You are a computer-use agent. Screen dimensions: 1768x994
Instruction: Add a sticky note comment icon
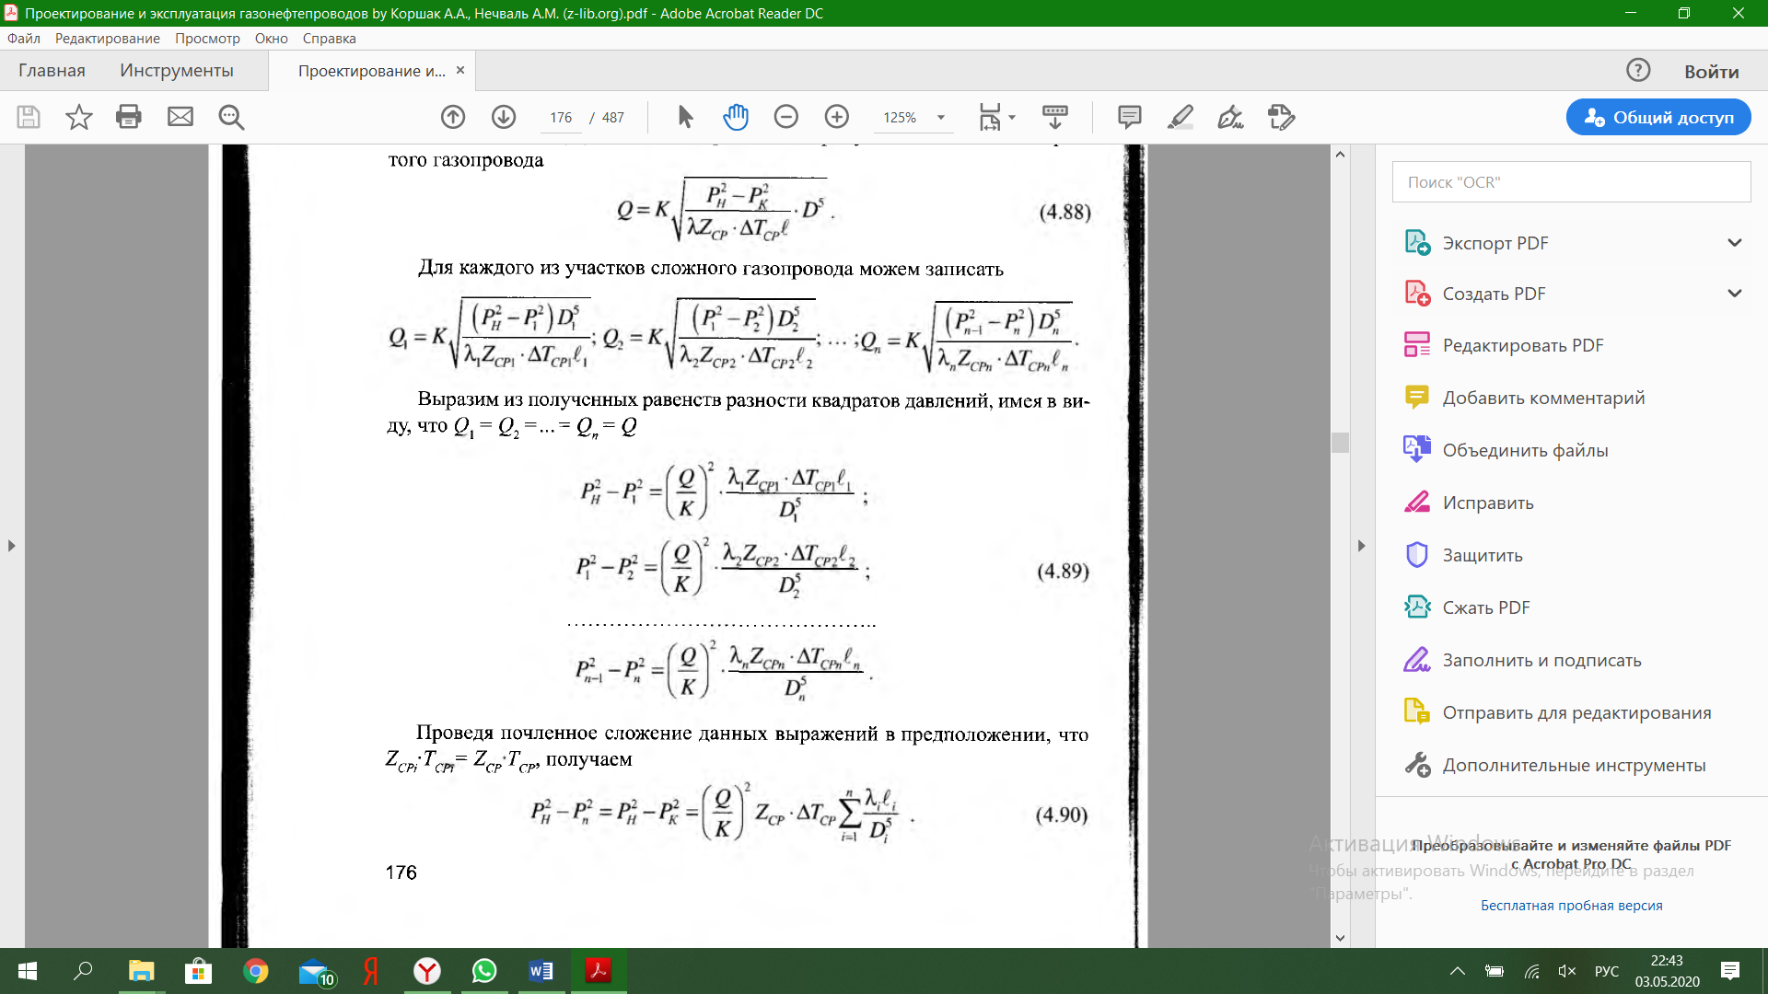pos(1130,117)
